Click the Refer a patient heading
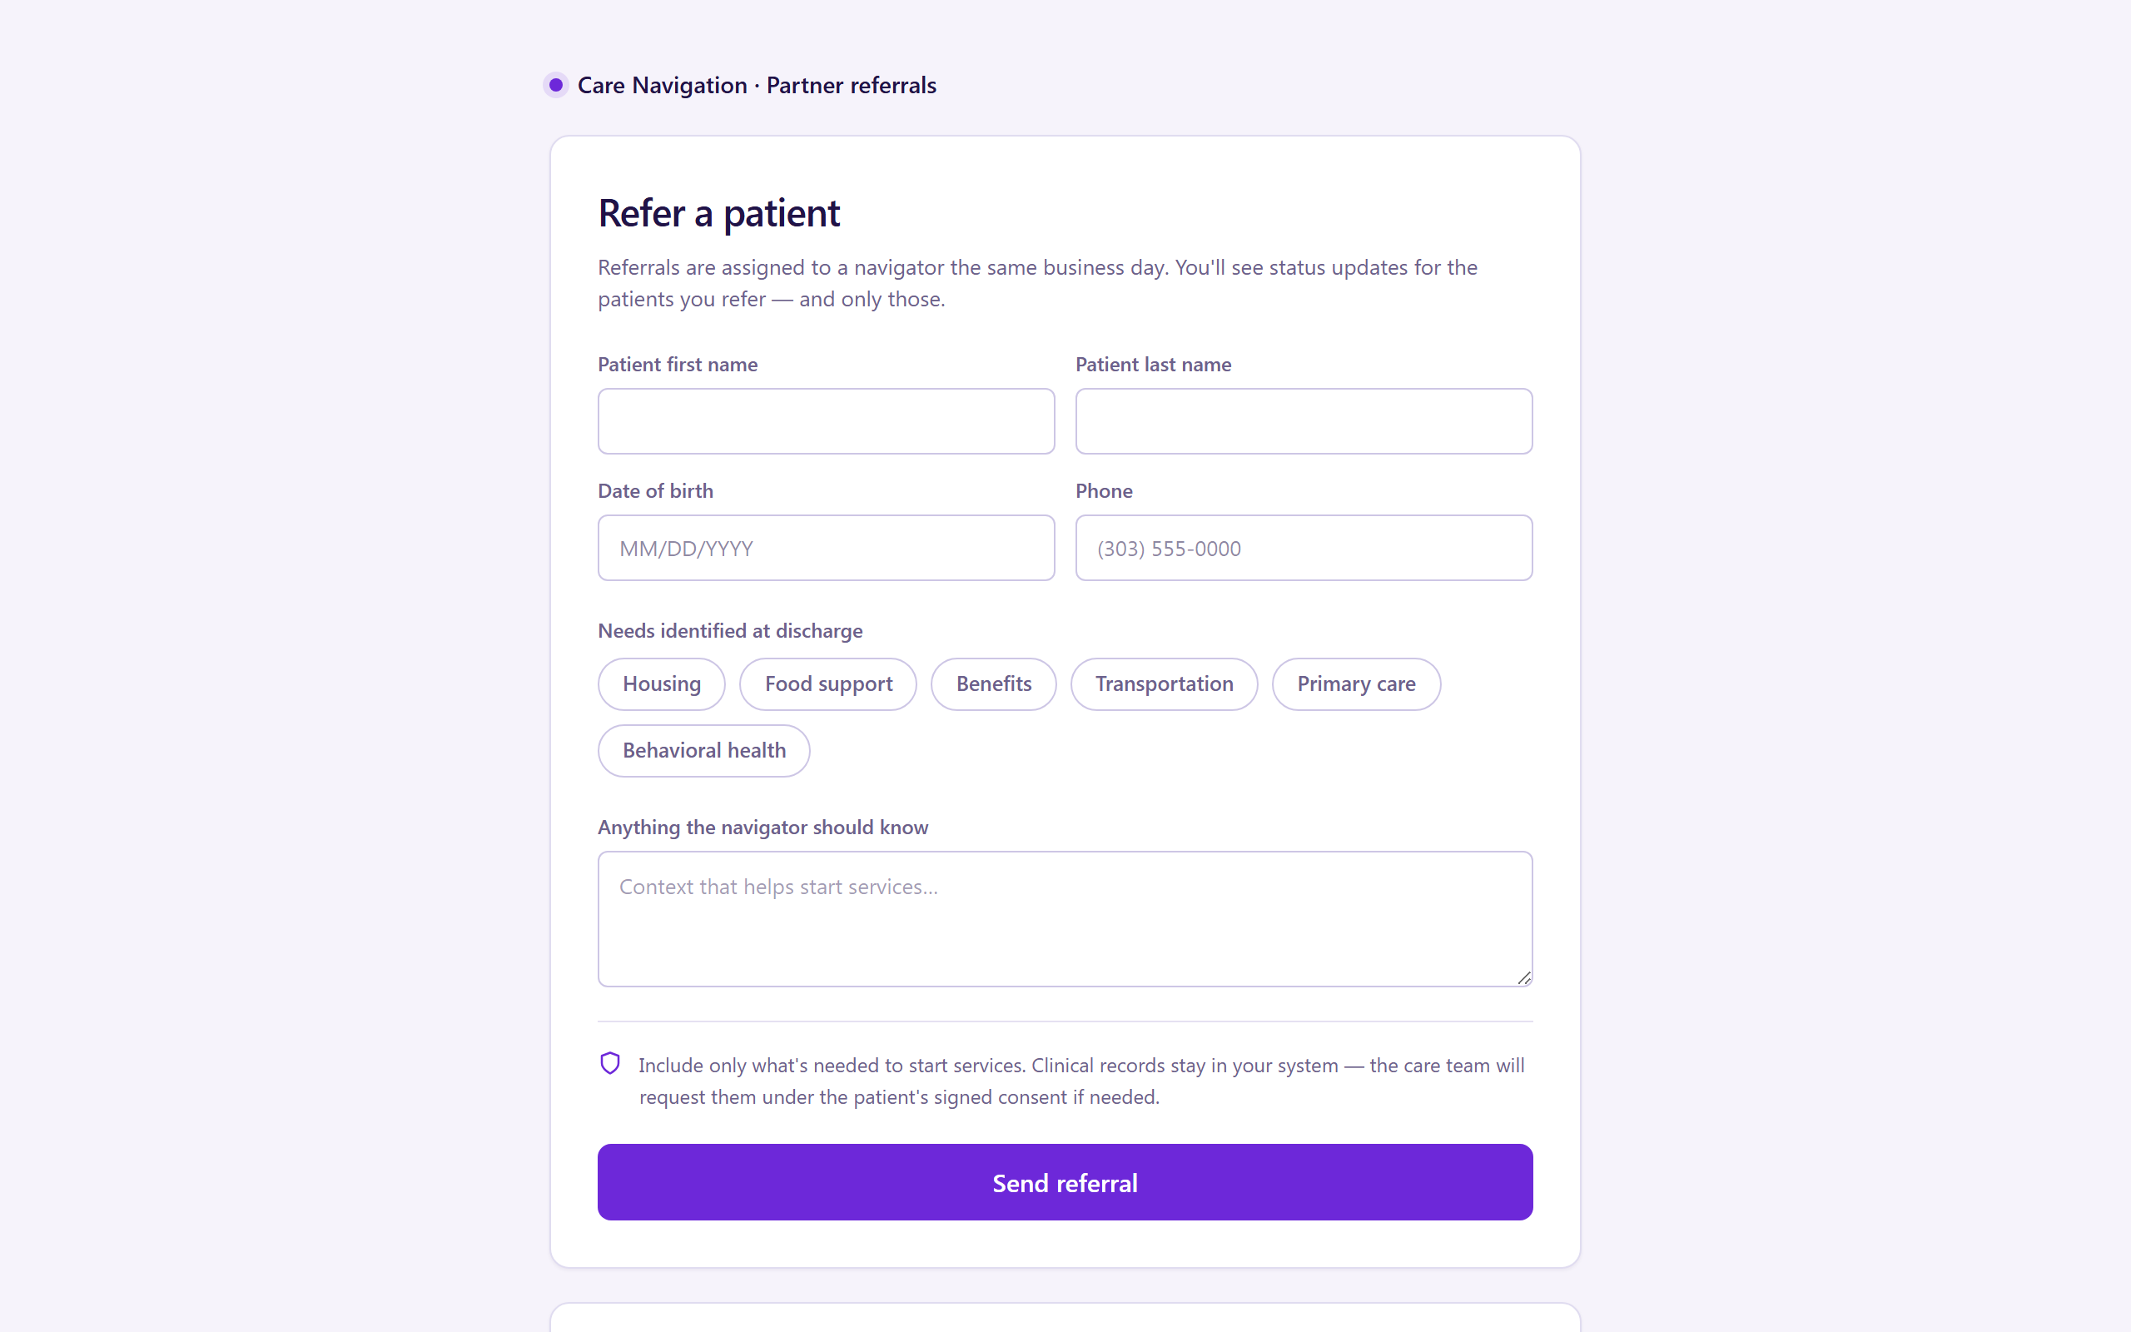This screenshot has height=1332, width=2131. tap(718, 213)
